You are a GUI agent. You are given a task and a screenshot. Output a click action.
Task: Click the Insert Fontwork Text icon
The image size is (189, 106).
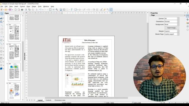pyautogui.click(x=72, y=10)
